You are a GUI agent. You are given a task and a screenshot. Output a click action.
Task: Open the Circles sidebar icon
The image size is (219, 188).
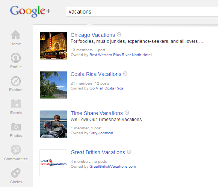16,173
